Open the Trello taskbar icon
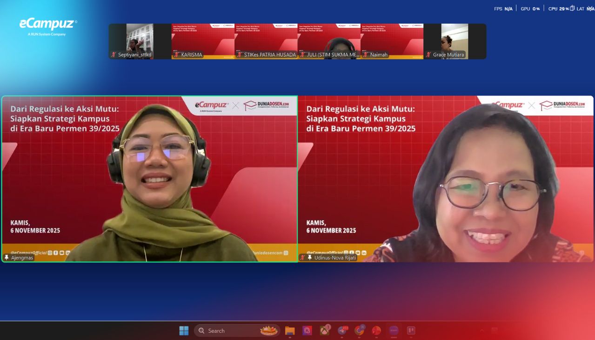The height and width of the screenshot is (340, 595). pyautogui.click(x=411, y=331)
